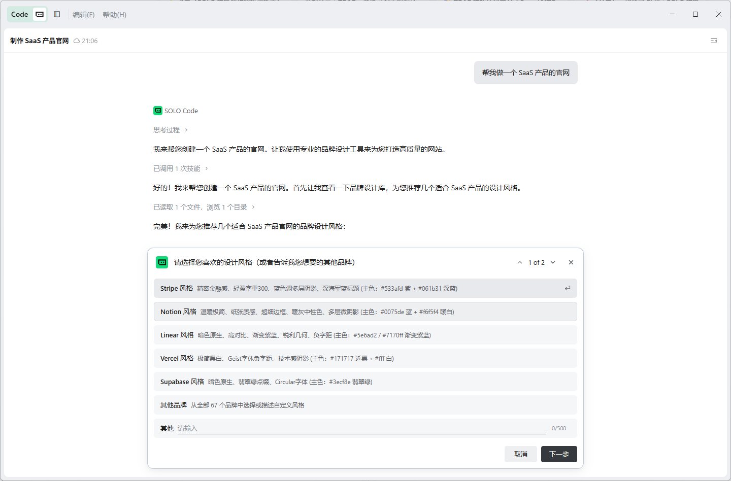This screenshot has height=481, width=731.
Task: Minimize the application window
Action: 672,14
